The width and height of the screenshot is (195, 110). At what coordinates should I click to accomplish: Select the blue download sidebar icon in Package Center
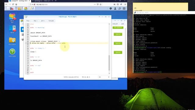click(x=22, y=29)
